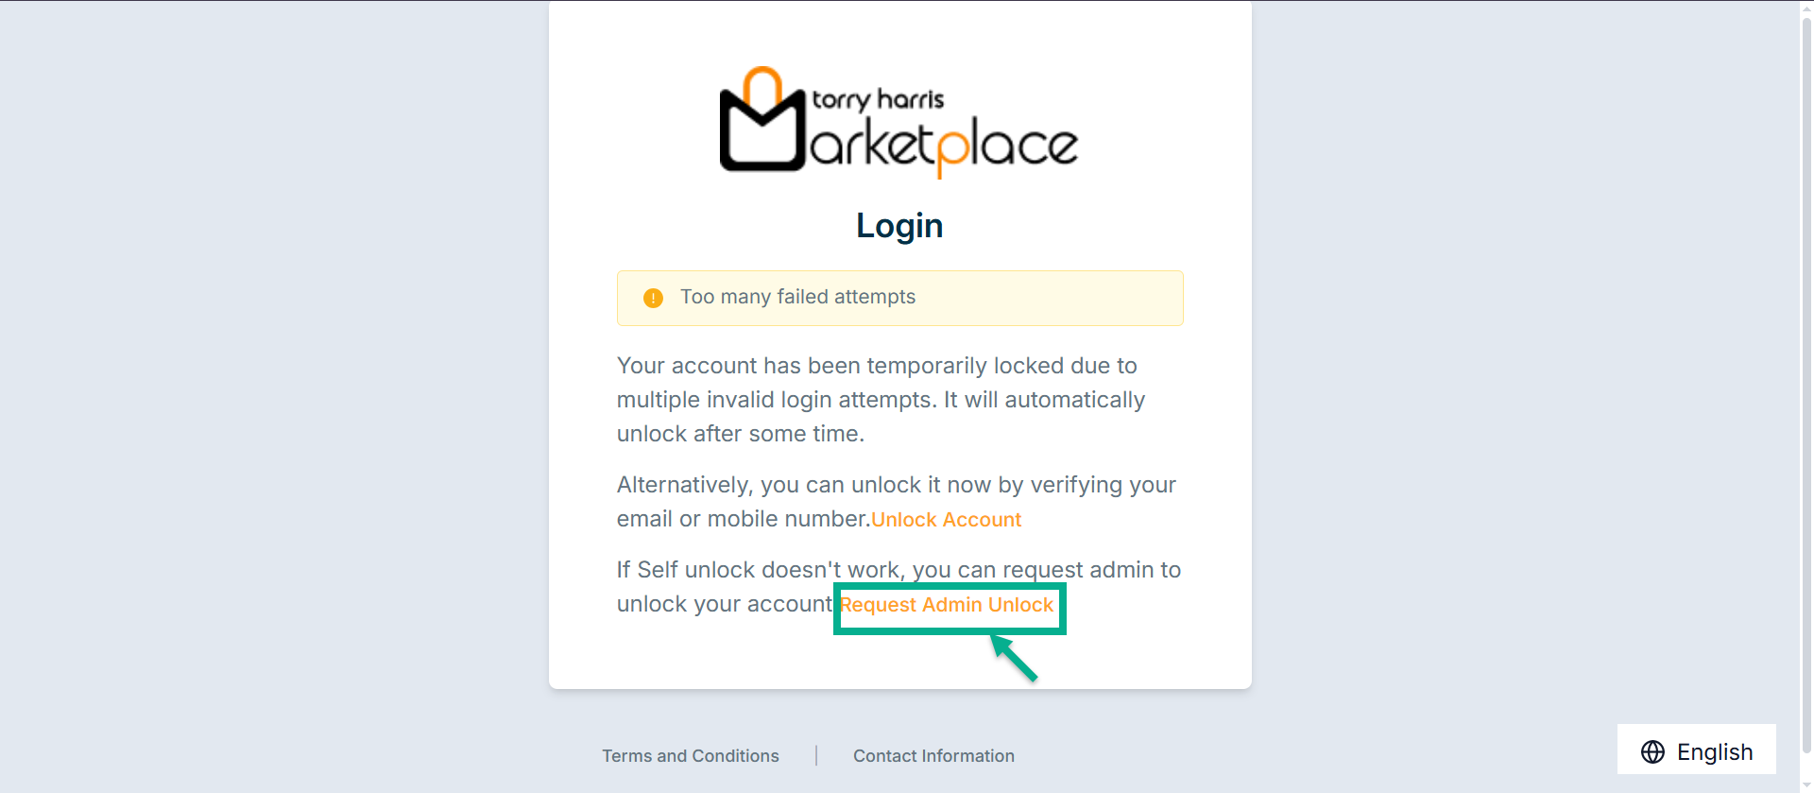Click the orange warning exclamation icon
Viewport: 1814px width, 793px height.
(653, 299)
